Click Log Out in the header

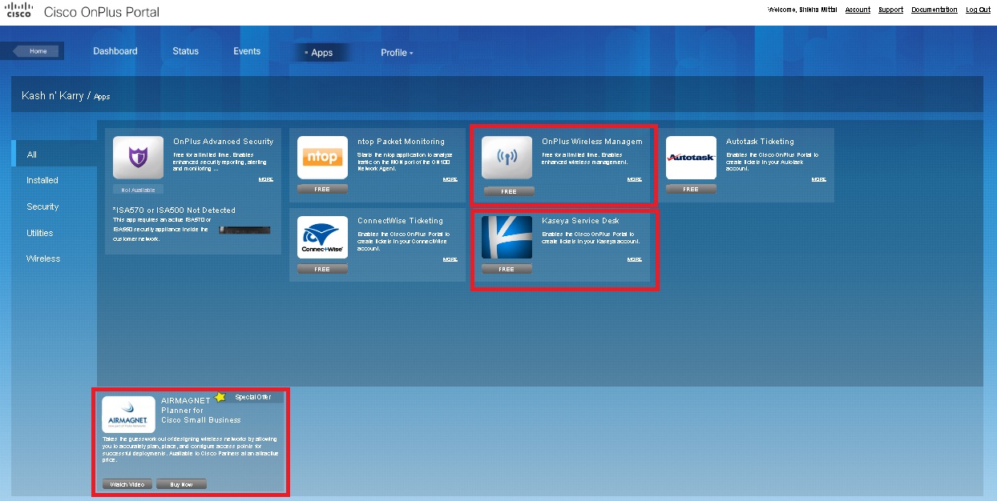point(978,10)
